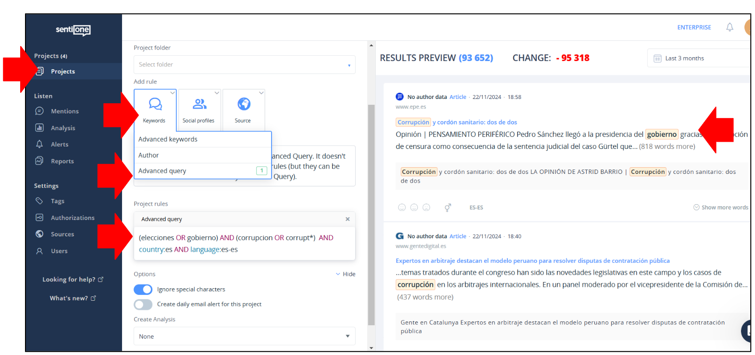755x355 pixels.
Task: Open the Create Analysis None dropdown
Action: pyautogui.click(x=244, y=337)
